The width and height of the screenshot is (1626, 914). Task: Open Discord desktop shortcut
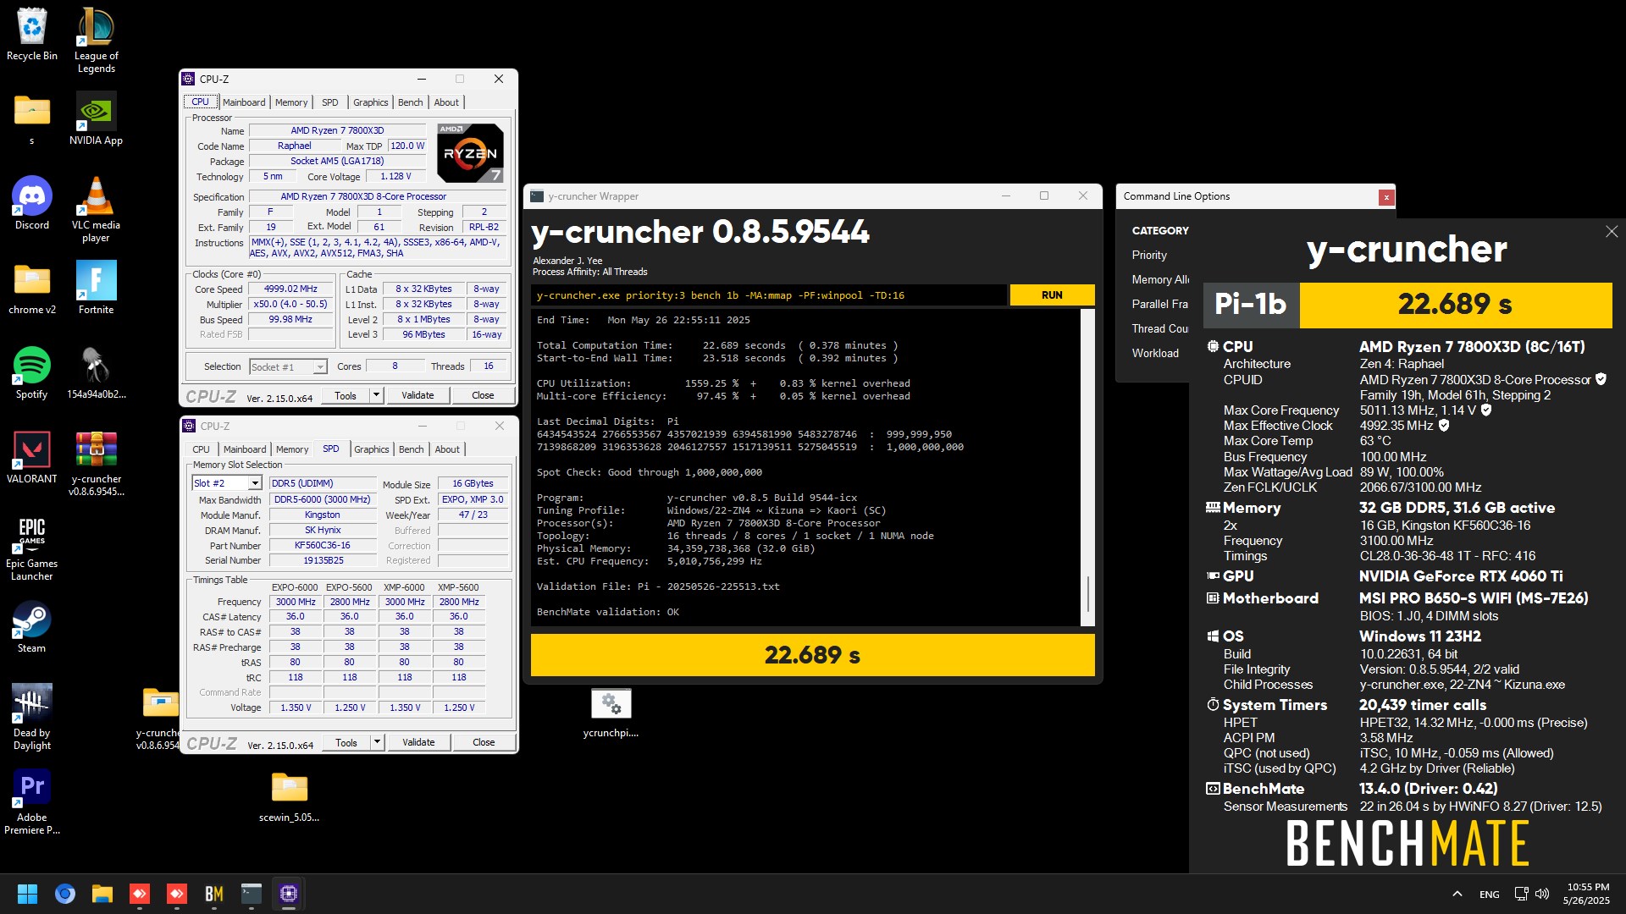point(32,204)
